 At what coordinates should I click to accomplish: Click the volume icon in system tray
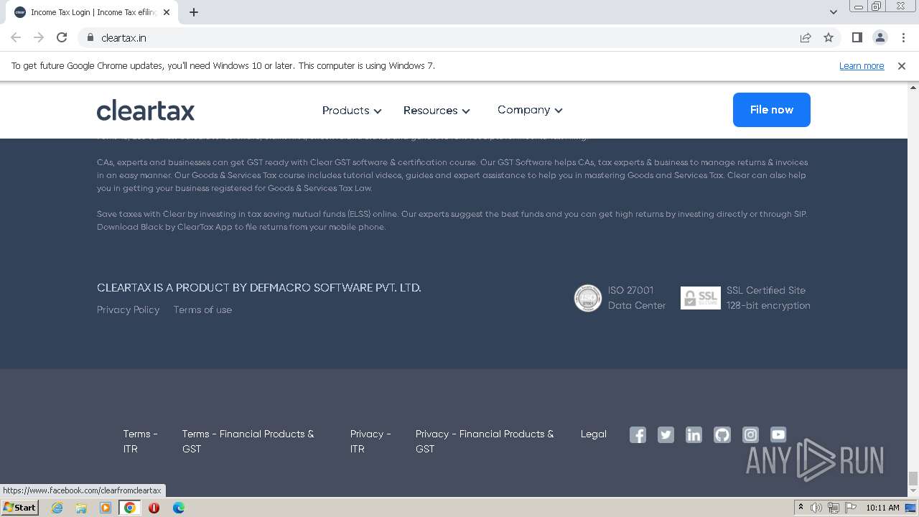[x=816, y=508]
